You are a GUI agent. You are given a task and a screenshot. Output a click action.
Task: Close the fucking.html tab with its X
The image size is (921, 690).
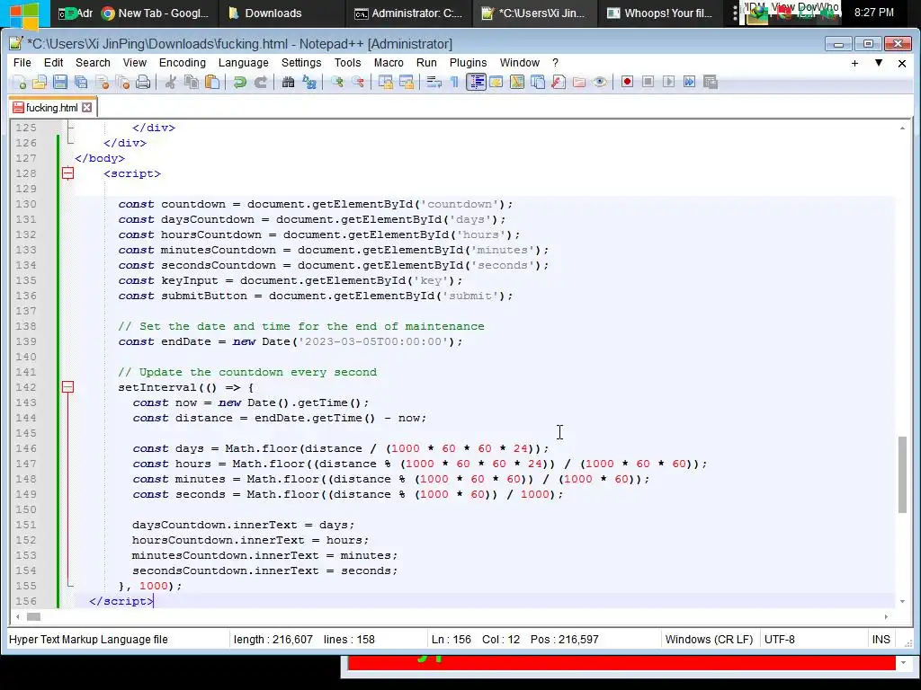[x=87, y=108]
